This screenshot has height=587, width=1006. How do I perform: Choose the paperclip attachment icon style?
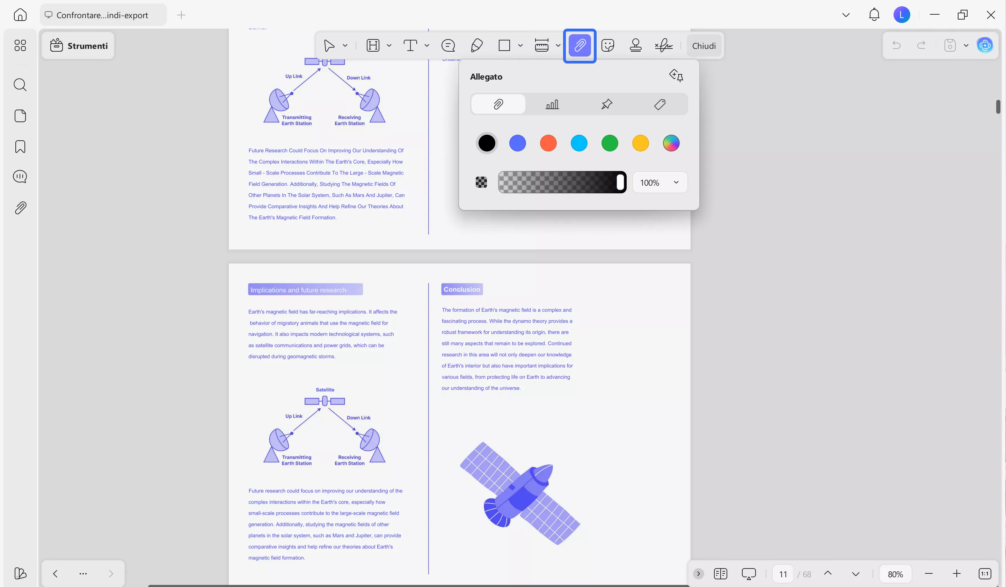click(498, 104)
